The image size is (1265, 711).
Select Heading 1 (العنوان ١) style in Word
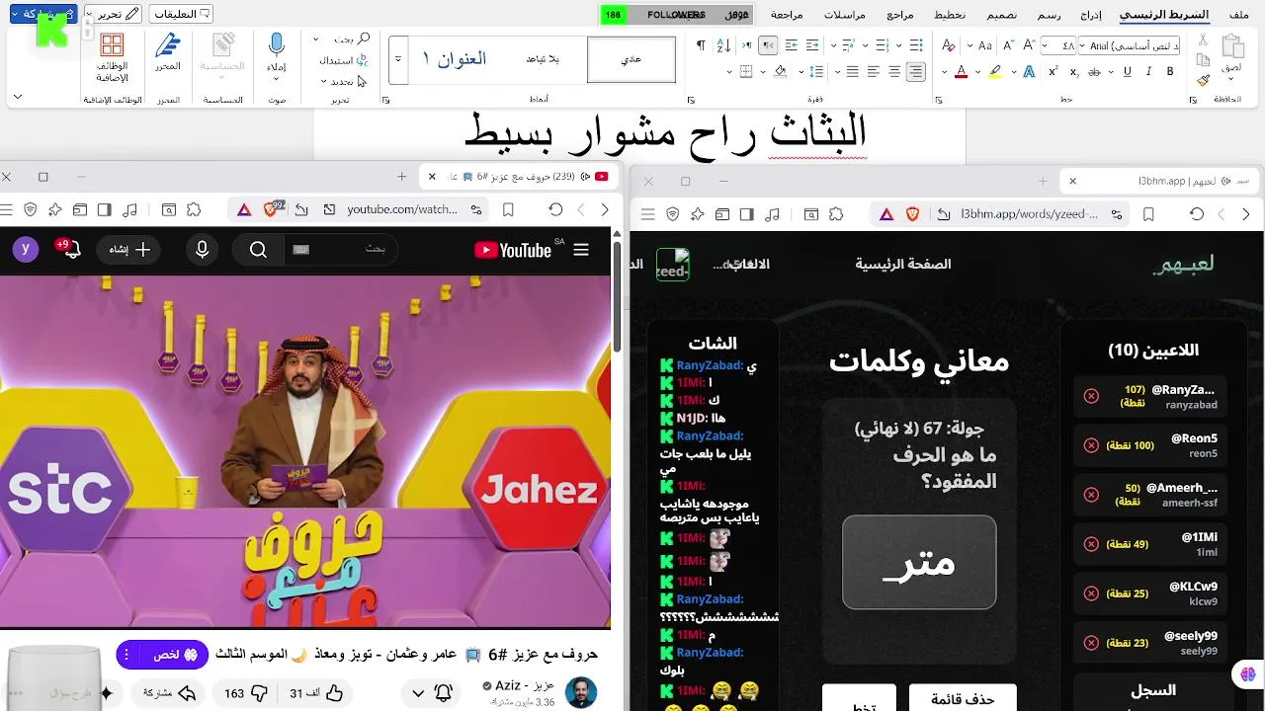(x=455, y=59)
